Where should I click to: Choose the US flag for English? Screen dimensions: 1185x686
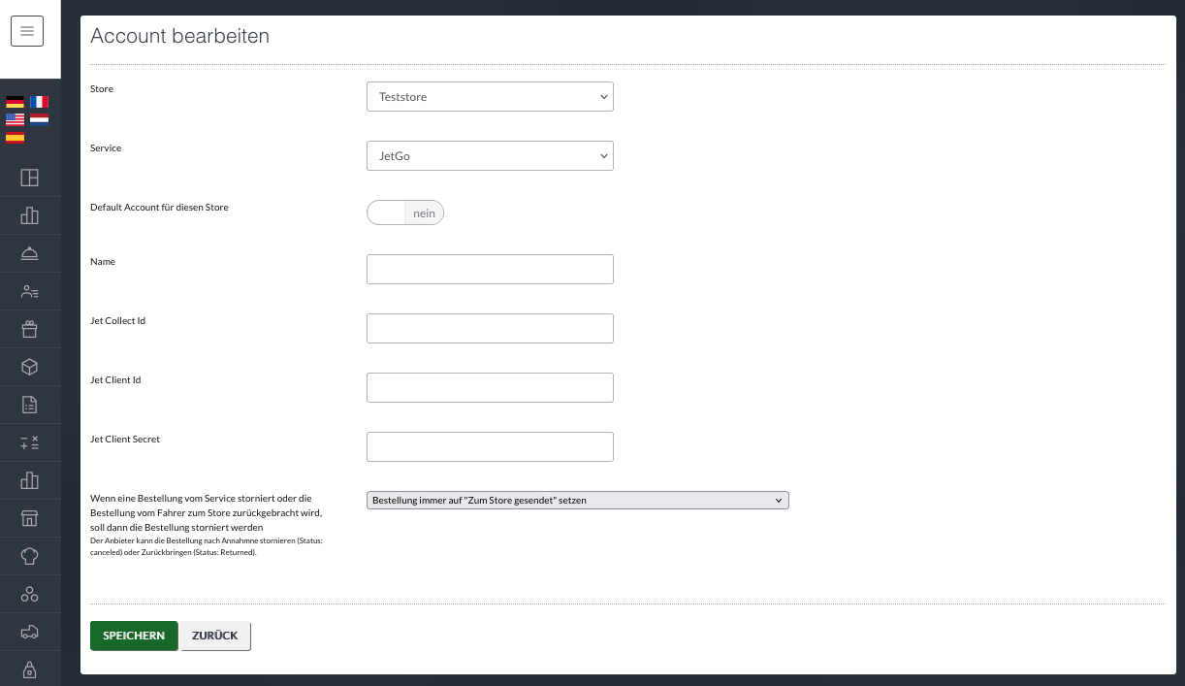pos(15,119)
